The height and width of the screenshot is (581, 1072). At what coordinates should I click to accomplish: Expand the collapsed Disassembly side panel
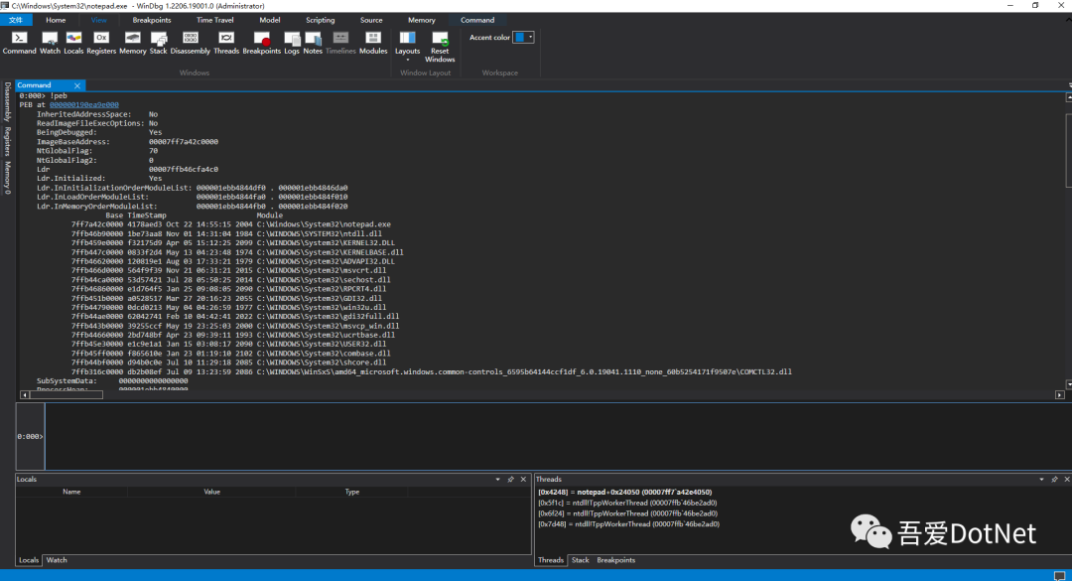8,102
